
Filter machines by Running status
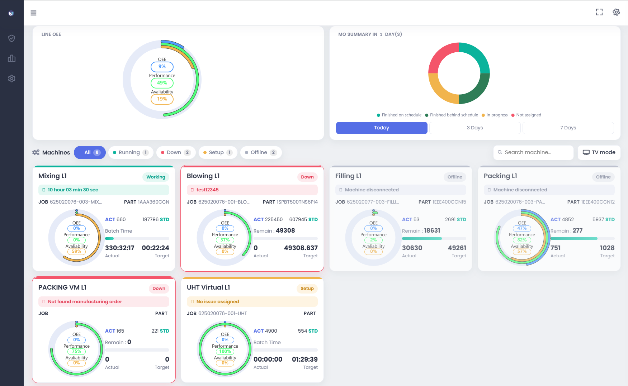(x=131, y=152)
